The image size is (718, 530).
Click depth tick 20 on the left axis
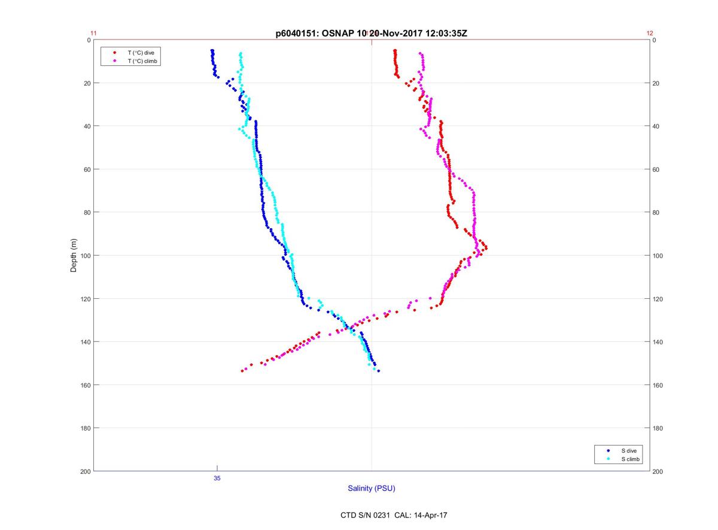87,83
